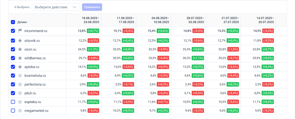
Task: Click the chevron arrow in the action dropdown
Action: click(x=74, y=7)
